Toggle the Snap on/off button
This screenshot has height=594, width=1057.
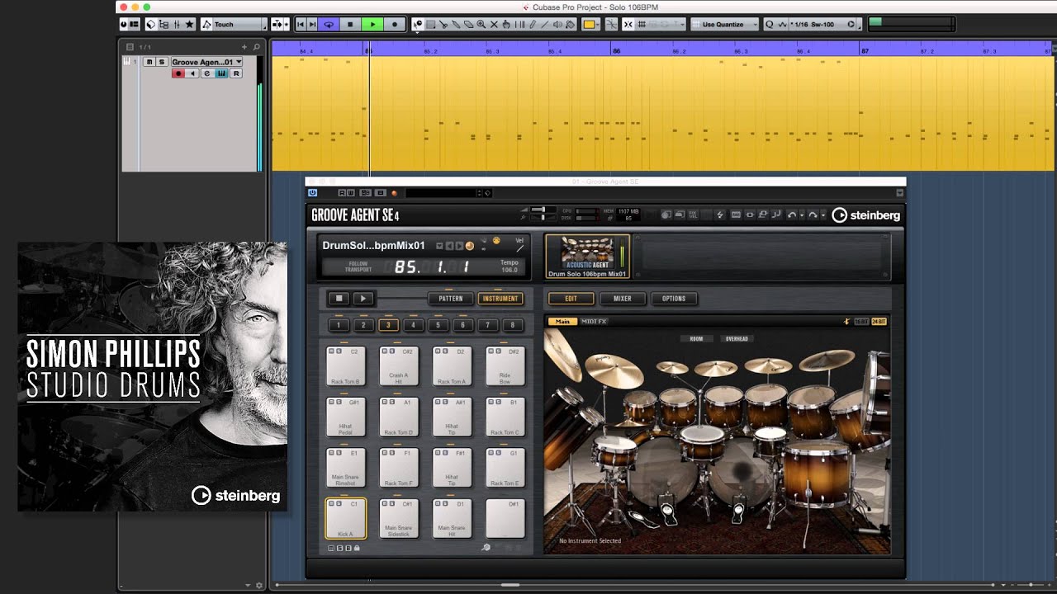pyautogui.click(x=628, y=25)
